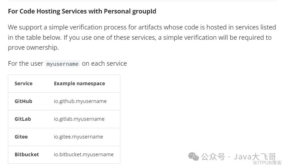Select the inline code myusername

point(62,64)
